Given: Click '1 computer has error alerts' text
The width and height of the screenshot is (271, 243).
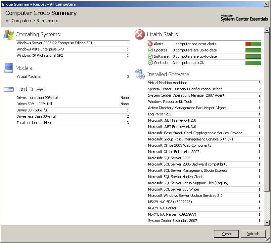Looking at the screenshot, I should pos(195,44).
